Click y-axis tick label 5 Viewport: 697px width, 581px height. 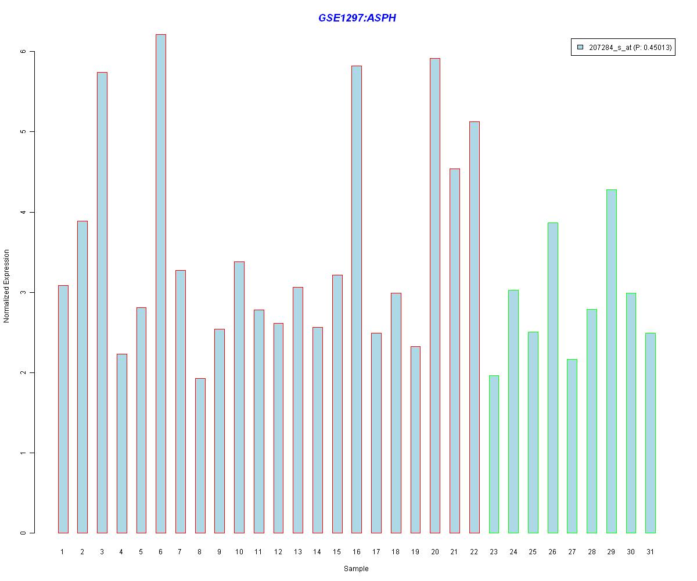[x=24, y=132]
